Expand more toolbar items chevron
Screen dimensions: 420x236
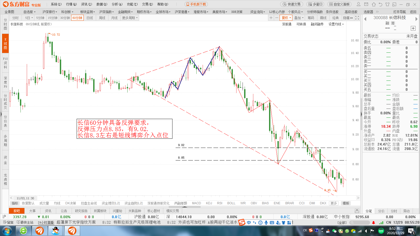[377, 12]
